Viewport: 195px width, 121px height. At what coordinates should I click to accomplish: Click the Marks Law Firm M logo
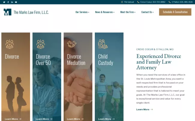(x=7, y=12)
